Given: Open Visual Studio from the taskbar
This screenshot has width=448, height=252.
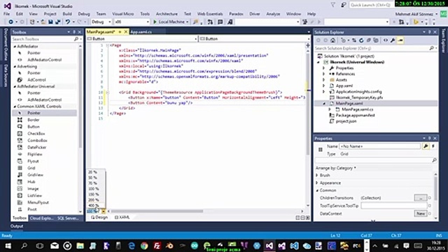Looking at the screenshot, I should pos(269,246).
